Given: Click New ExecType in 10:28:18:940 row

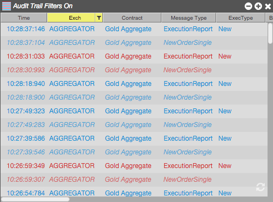Looking at the screenshot, I should (x=225, y=84).
